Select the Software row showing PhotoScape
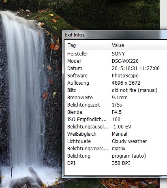The height and width of the screenshot is (188, 167). point(116,76)
